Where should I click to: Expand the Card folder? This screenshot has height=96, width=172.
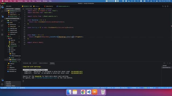[13, 48]
